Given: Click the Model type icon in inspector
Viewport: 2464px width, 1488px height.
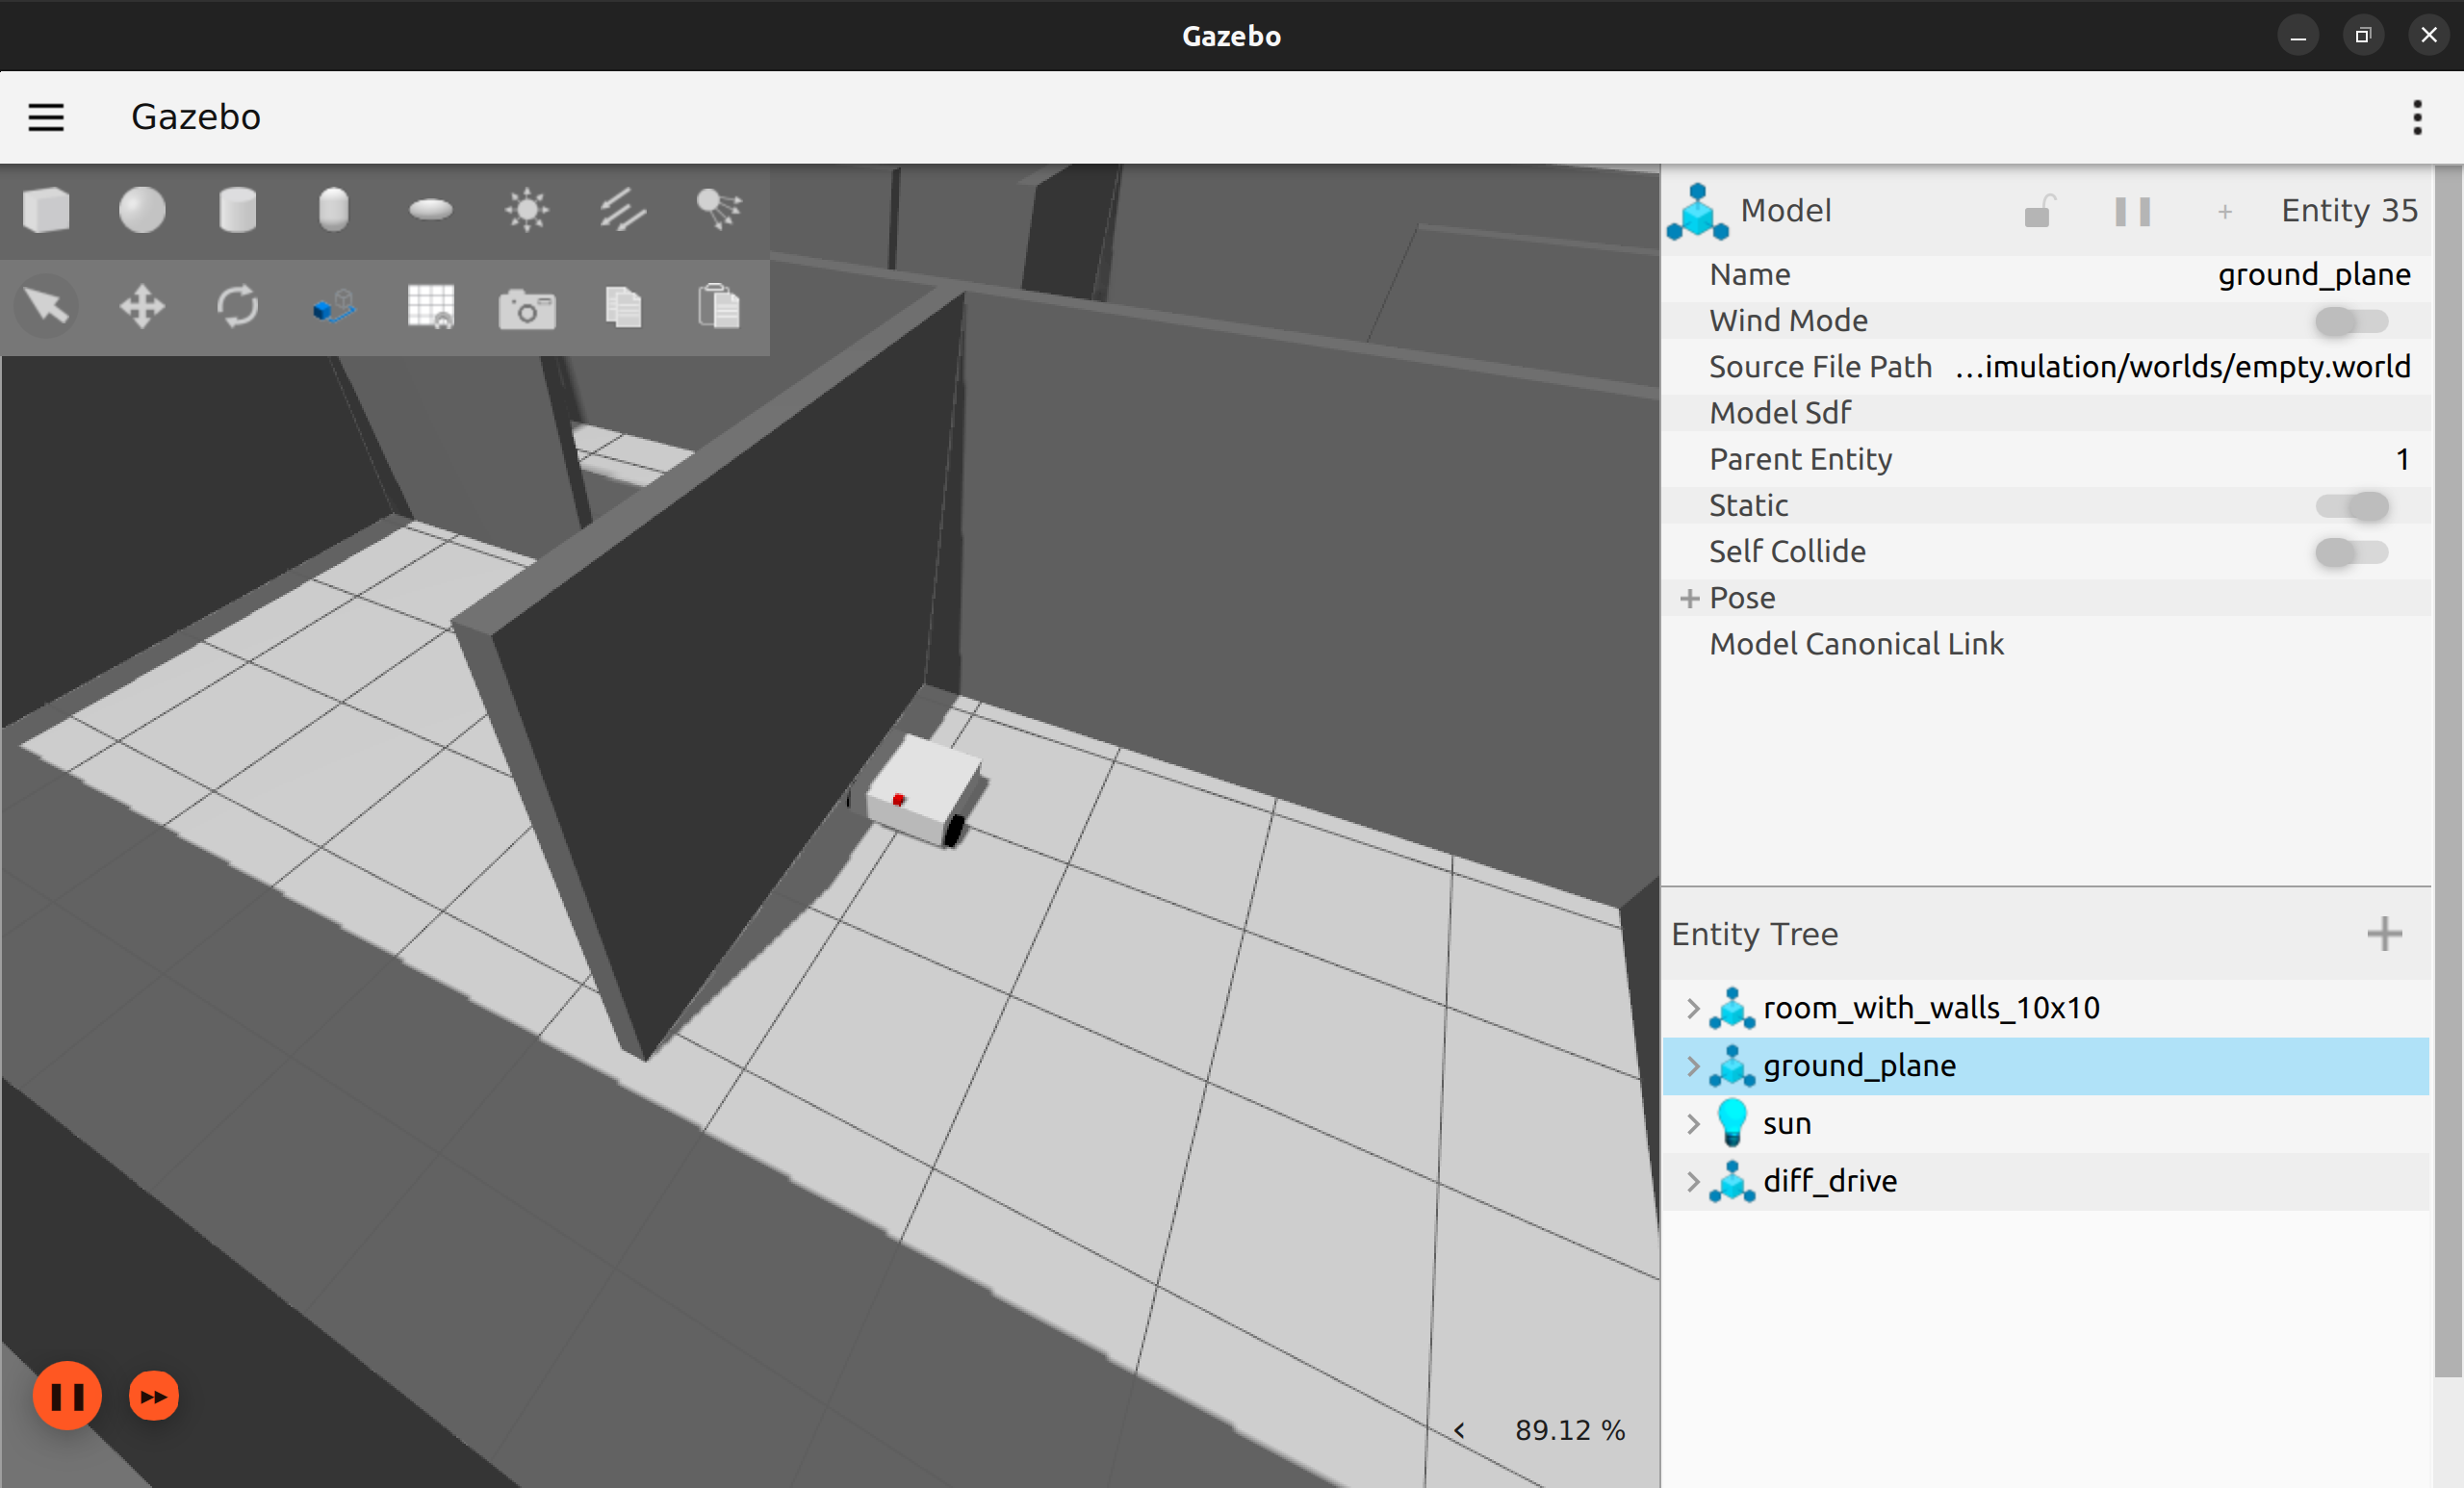Looking at the screenshot, I should click(x=1697, y=211).
